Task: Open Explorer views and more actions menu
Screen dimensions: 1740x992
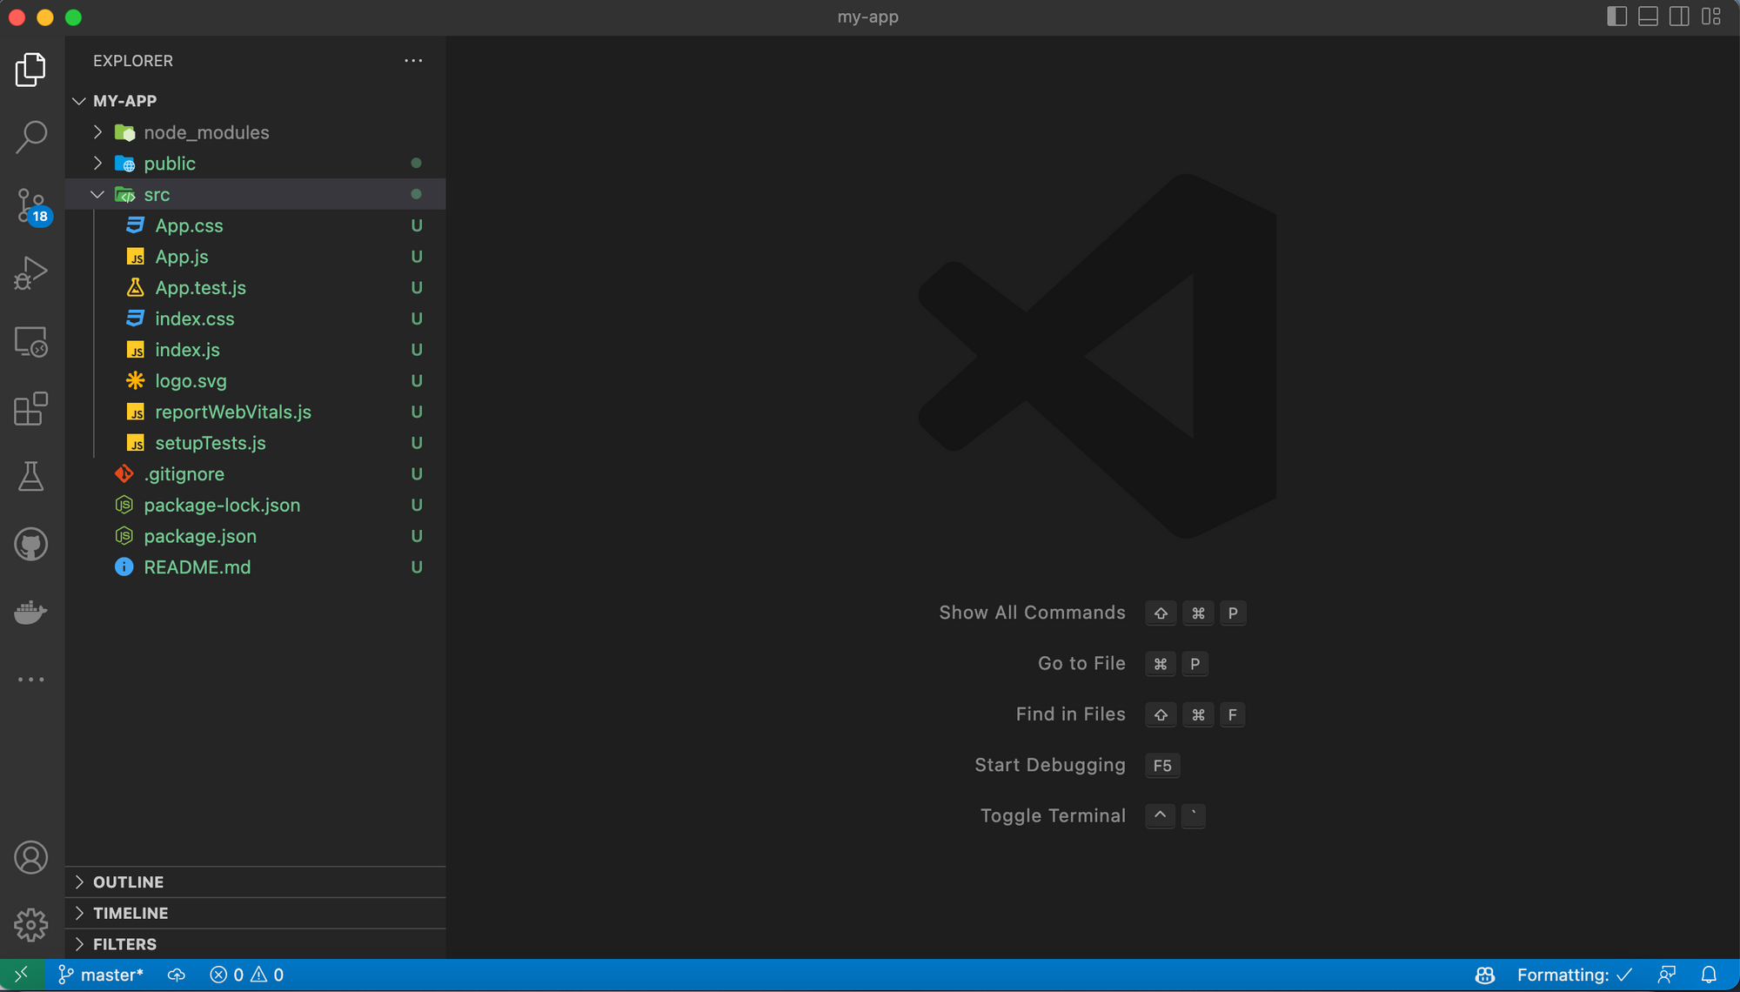Action: (413, 61)
